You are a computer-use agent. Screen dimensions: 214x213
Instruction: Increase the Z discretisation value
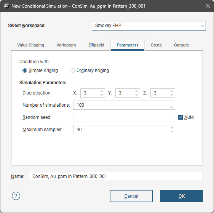[x=172, y=91]
